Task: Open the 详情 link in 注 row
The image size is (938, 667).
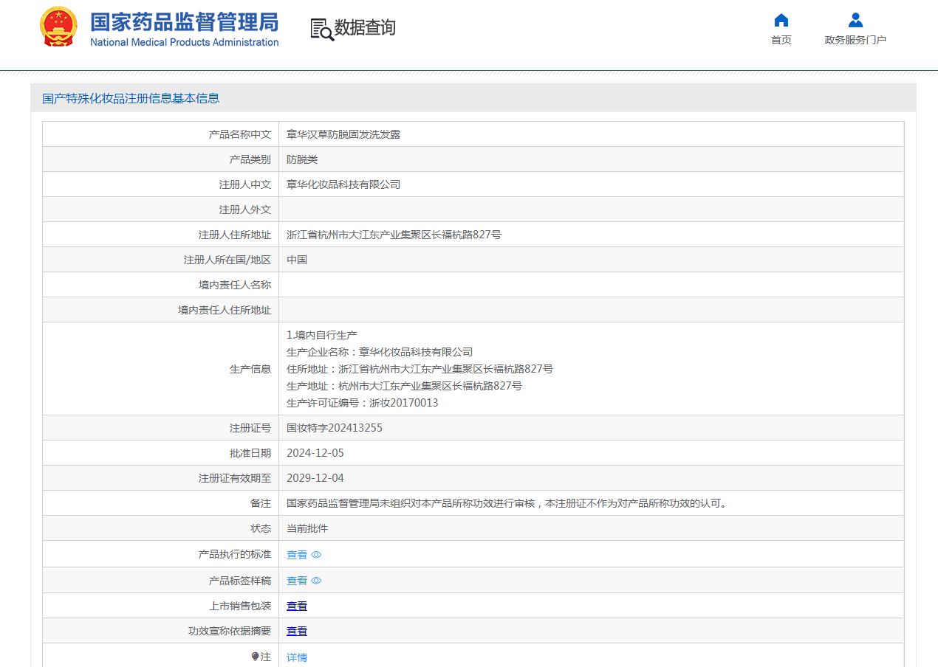Action: pos(297,657)
